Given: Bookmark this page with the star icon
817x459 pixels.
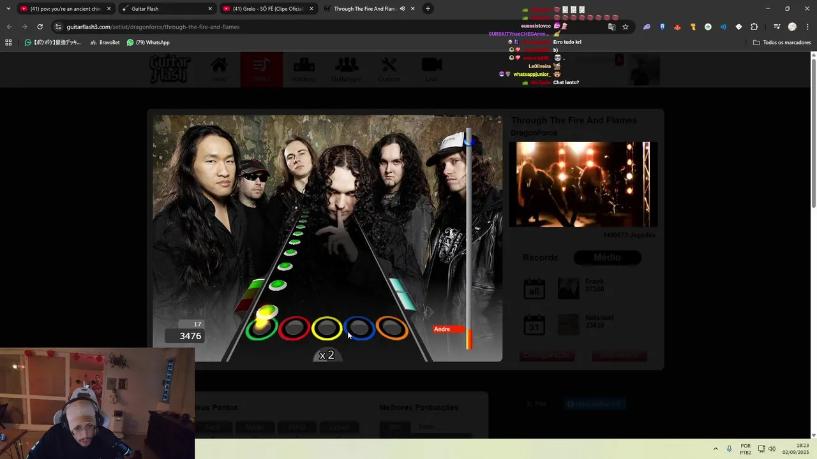Looking at the screenshot, I should 626,27.
